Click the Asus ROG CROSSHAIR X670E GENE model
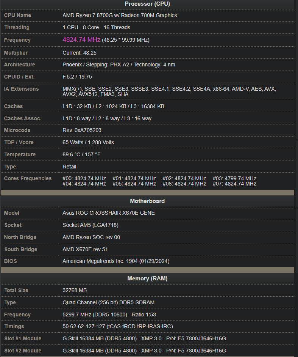298x357 pixels. tap(108, 213)
